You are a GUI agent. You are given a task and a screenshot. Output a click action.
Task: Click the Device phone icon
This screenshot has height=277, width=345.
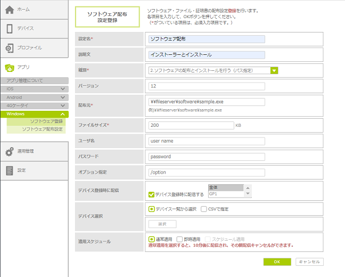tap(10, 28)
